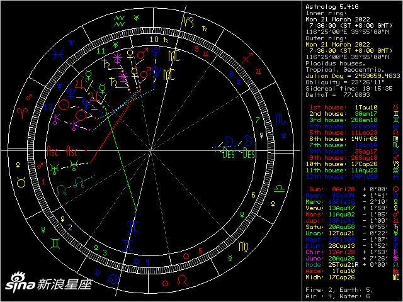403x302 pixels.
Task: Click the Mercury glyph beside the Merc row
Action: (x=396, y=202)
